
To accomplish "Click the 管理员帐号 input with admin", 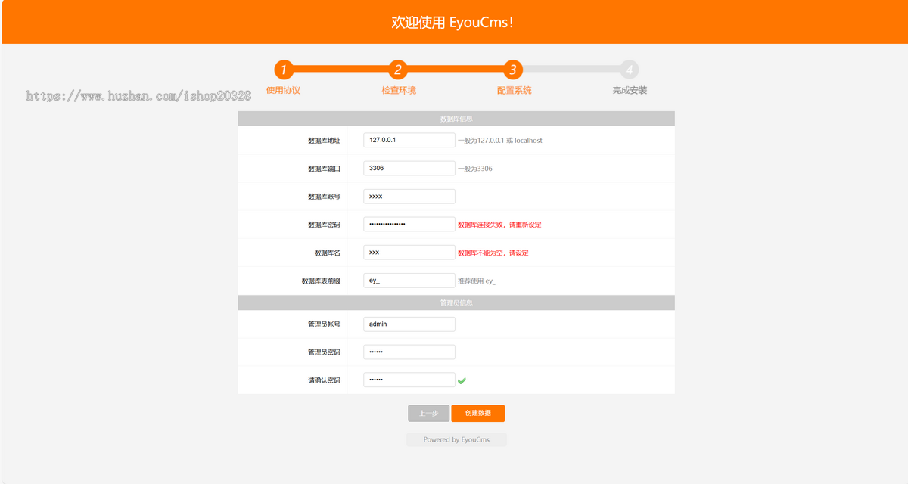I will tap(409, 324).
